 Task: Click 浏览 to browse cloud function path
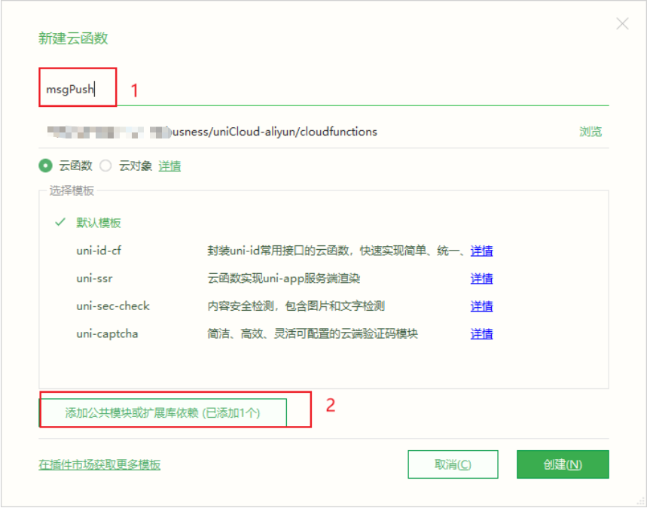(591, 130)
